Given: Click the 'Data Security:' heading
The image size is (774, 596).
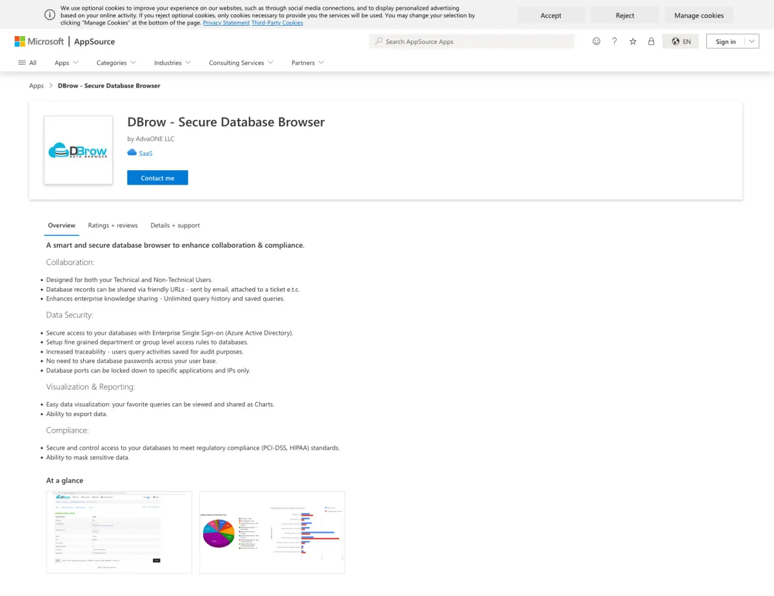Looking at the screenshot, I should coord(70,315).
